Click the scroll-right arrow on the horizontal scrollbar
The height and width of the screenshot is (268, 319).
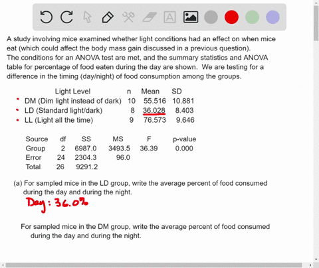[310, 265]
